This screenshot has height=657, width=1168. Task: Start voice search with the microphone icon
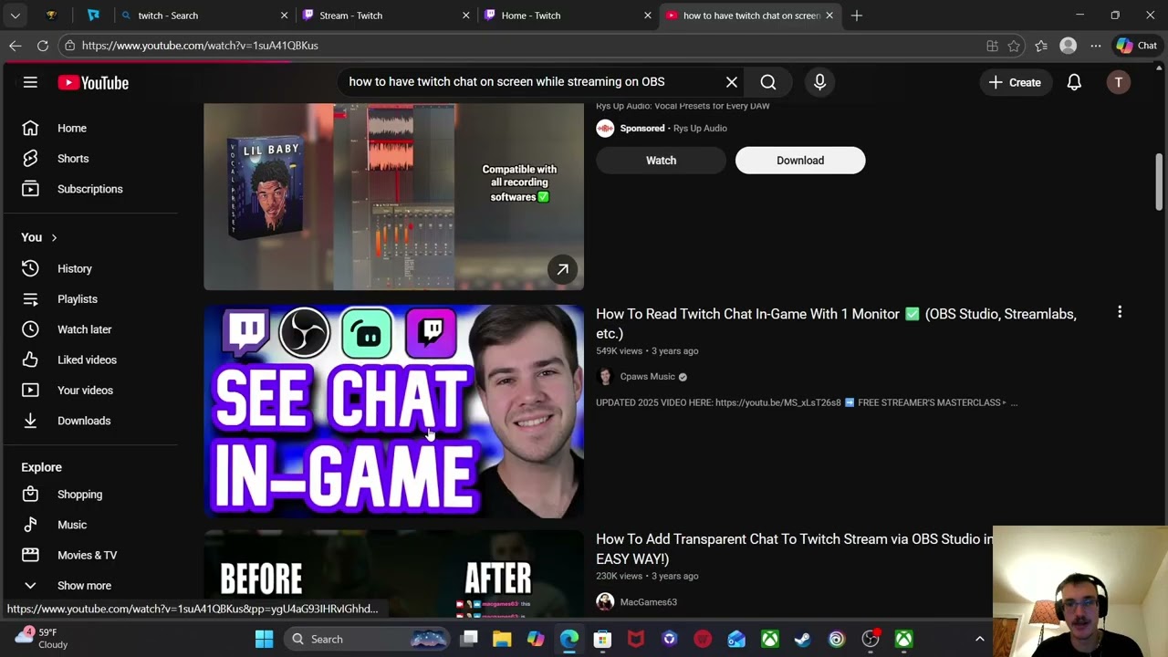click(819, 82)
